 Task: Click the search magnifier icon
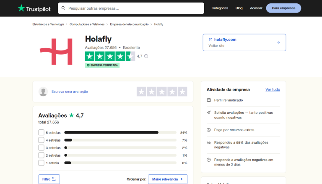point(63,8)
